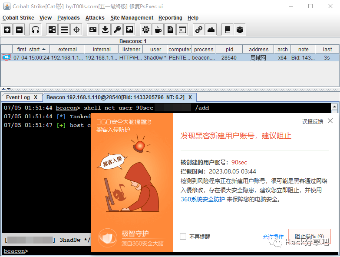Click 阻止操作 block button
Image resolution: width=340 pixels, height=257 pixels.
click(310, 237)
